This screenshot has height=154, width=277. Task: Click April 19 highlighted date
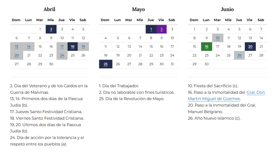(83, 46)
